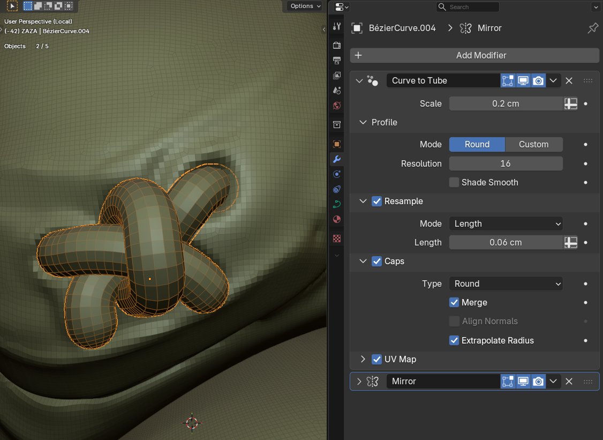Toggle Mirror modifier render visibility
The image size is (603, 440).
point(538,381)
